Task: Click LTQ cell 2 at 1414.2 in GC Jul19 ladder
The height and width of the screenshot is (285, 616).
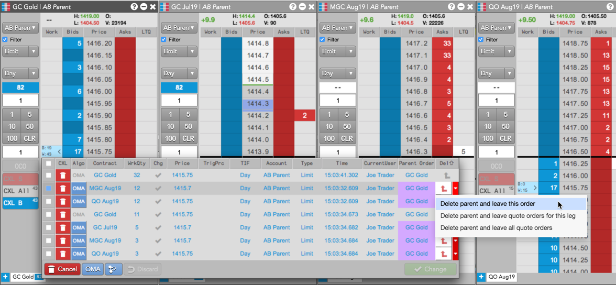Action: coord(305,115)
